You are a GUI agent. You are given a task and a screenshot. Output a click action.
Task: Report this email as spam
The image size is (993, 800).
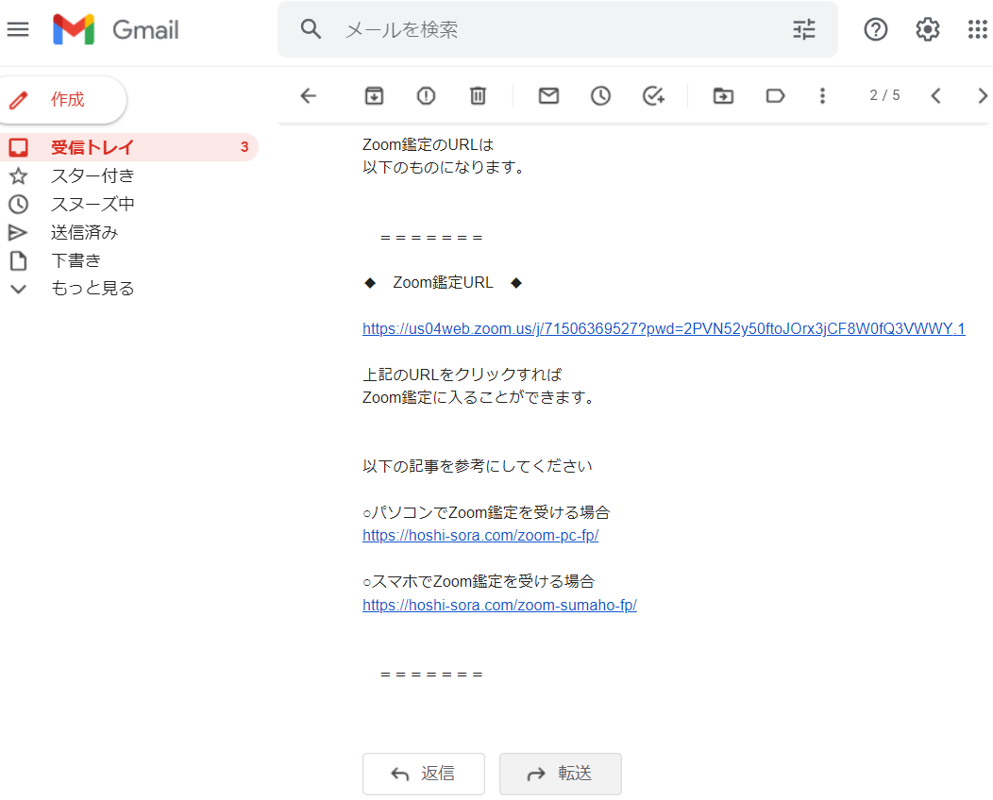coord(426,95)
